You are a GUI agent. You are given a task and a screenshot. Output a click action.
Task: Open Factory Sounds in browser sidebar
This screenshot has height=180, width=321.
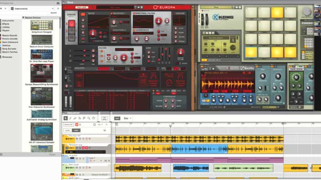tap(10, 38)
